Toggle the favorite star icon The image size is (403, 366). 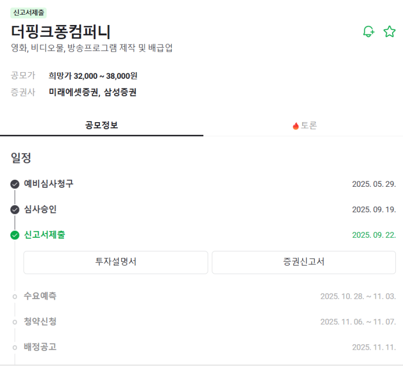[389, 31]
